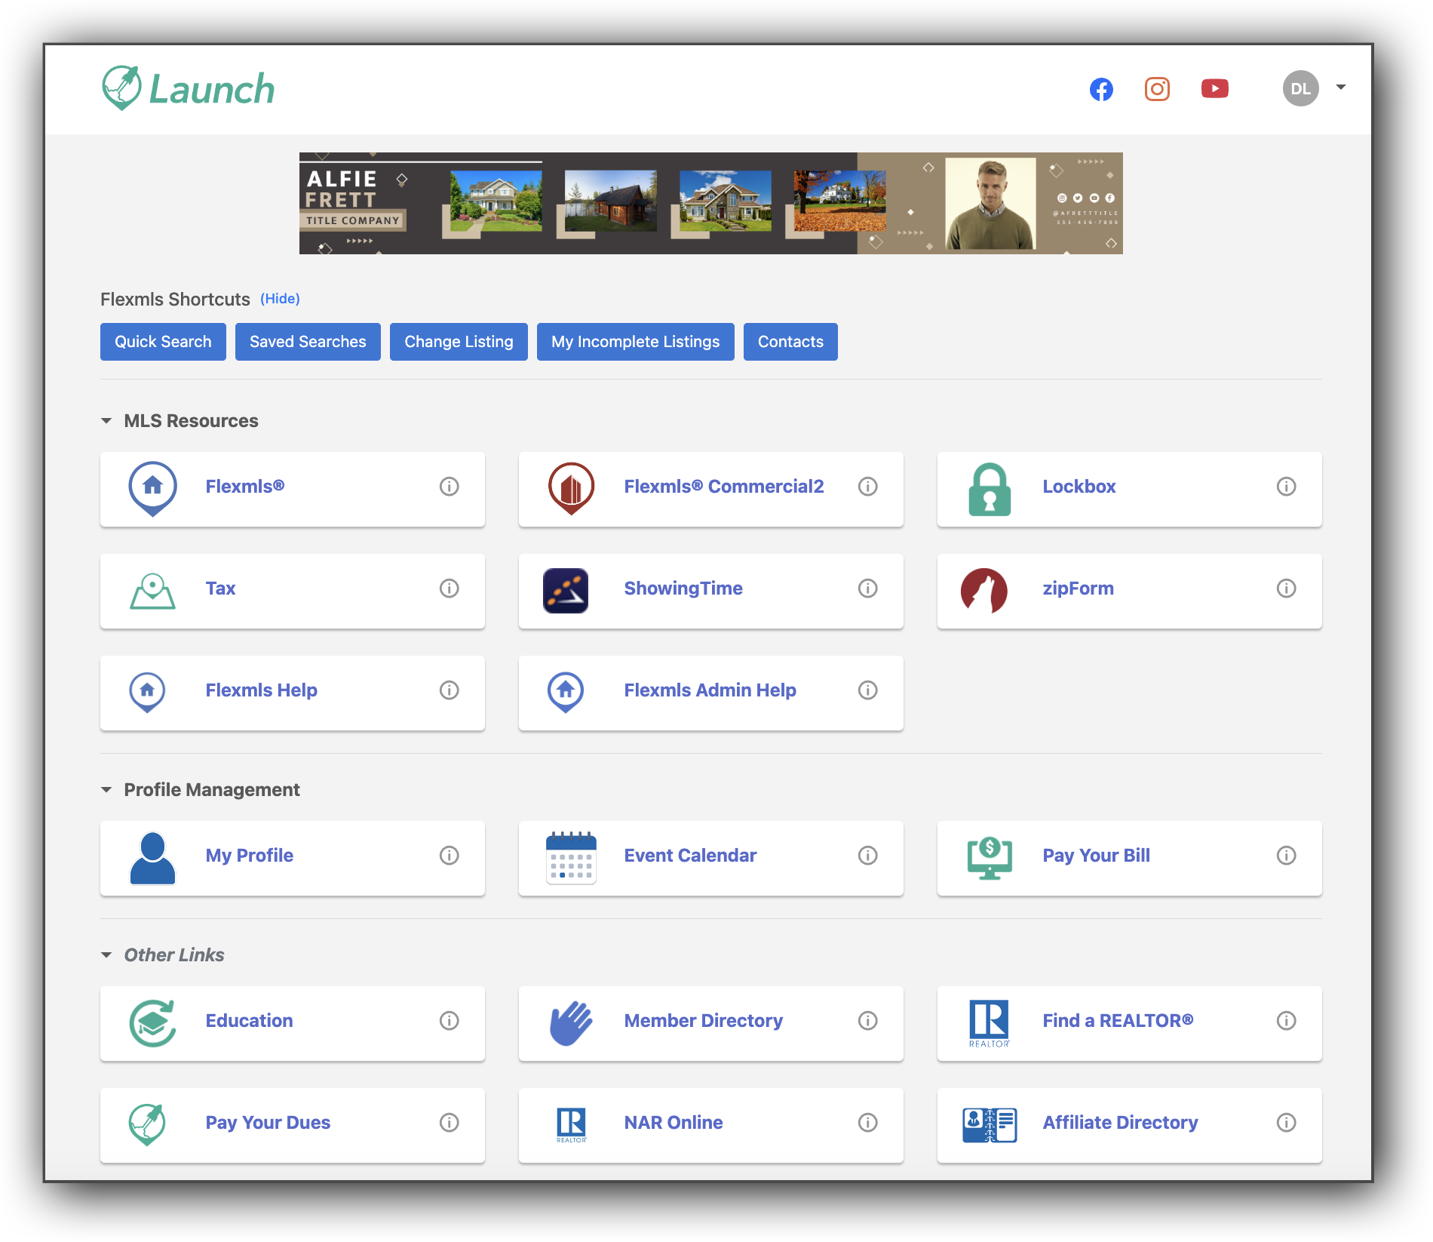Show info for the Pay Your Dues card
Viewport: 1433px width, 1242px height.
pyautogui.click(x=450, y=1123)
